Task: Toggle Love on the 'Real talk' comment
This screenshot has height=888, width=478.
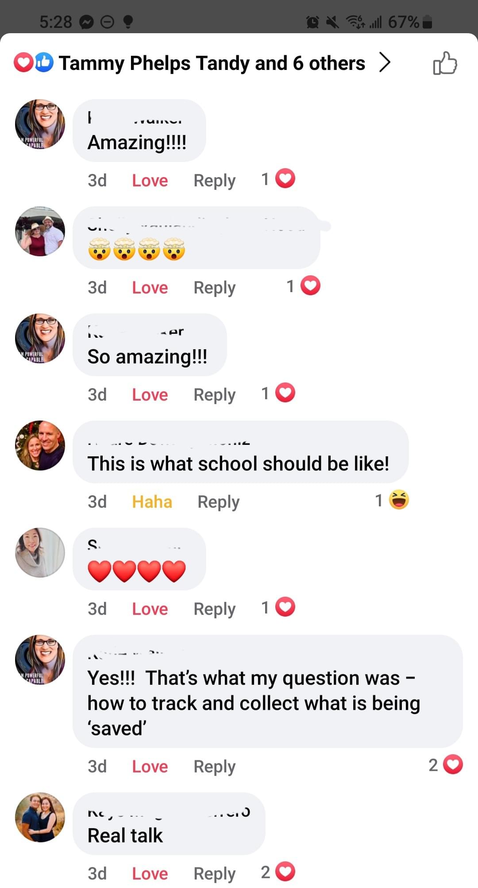Action: [150, 874]
